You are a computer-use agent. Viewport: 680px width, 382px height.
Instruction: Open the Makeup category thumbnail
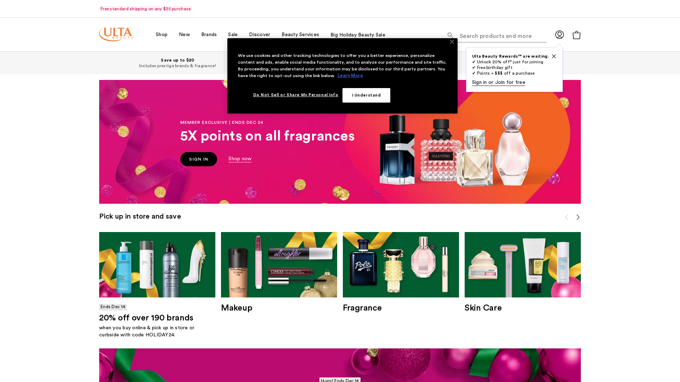[279, 265]
